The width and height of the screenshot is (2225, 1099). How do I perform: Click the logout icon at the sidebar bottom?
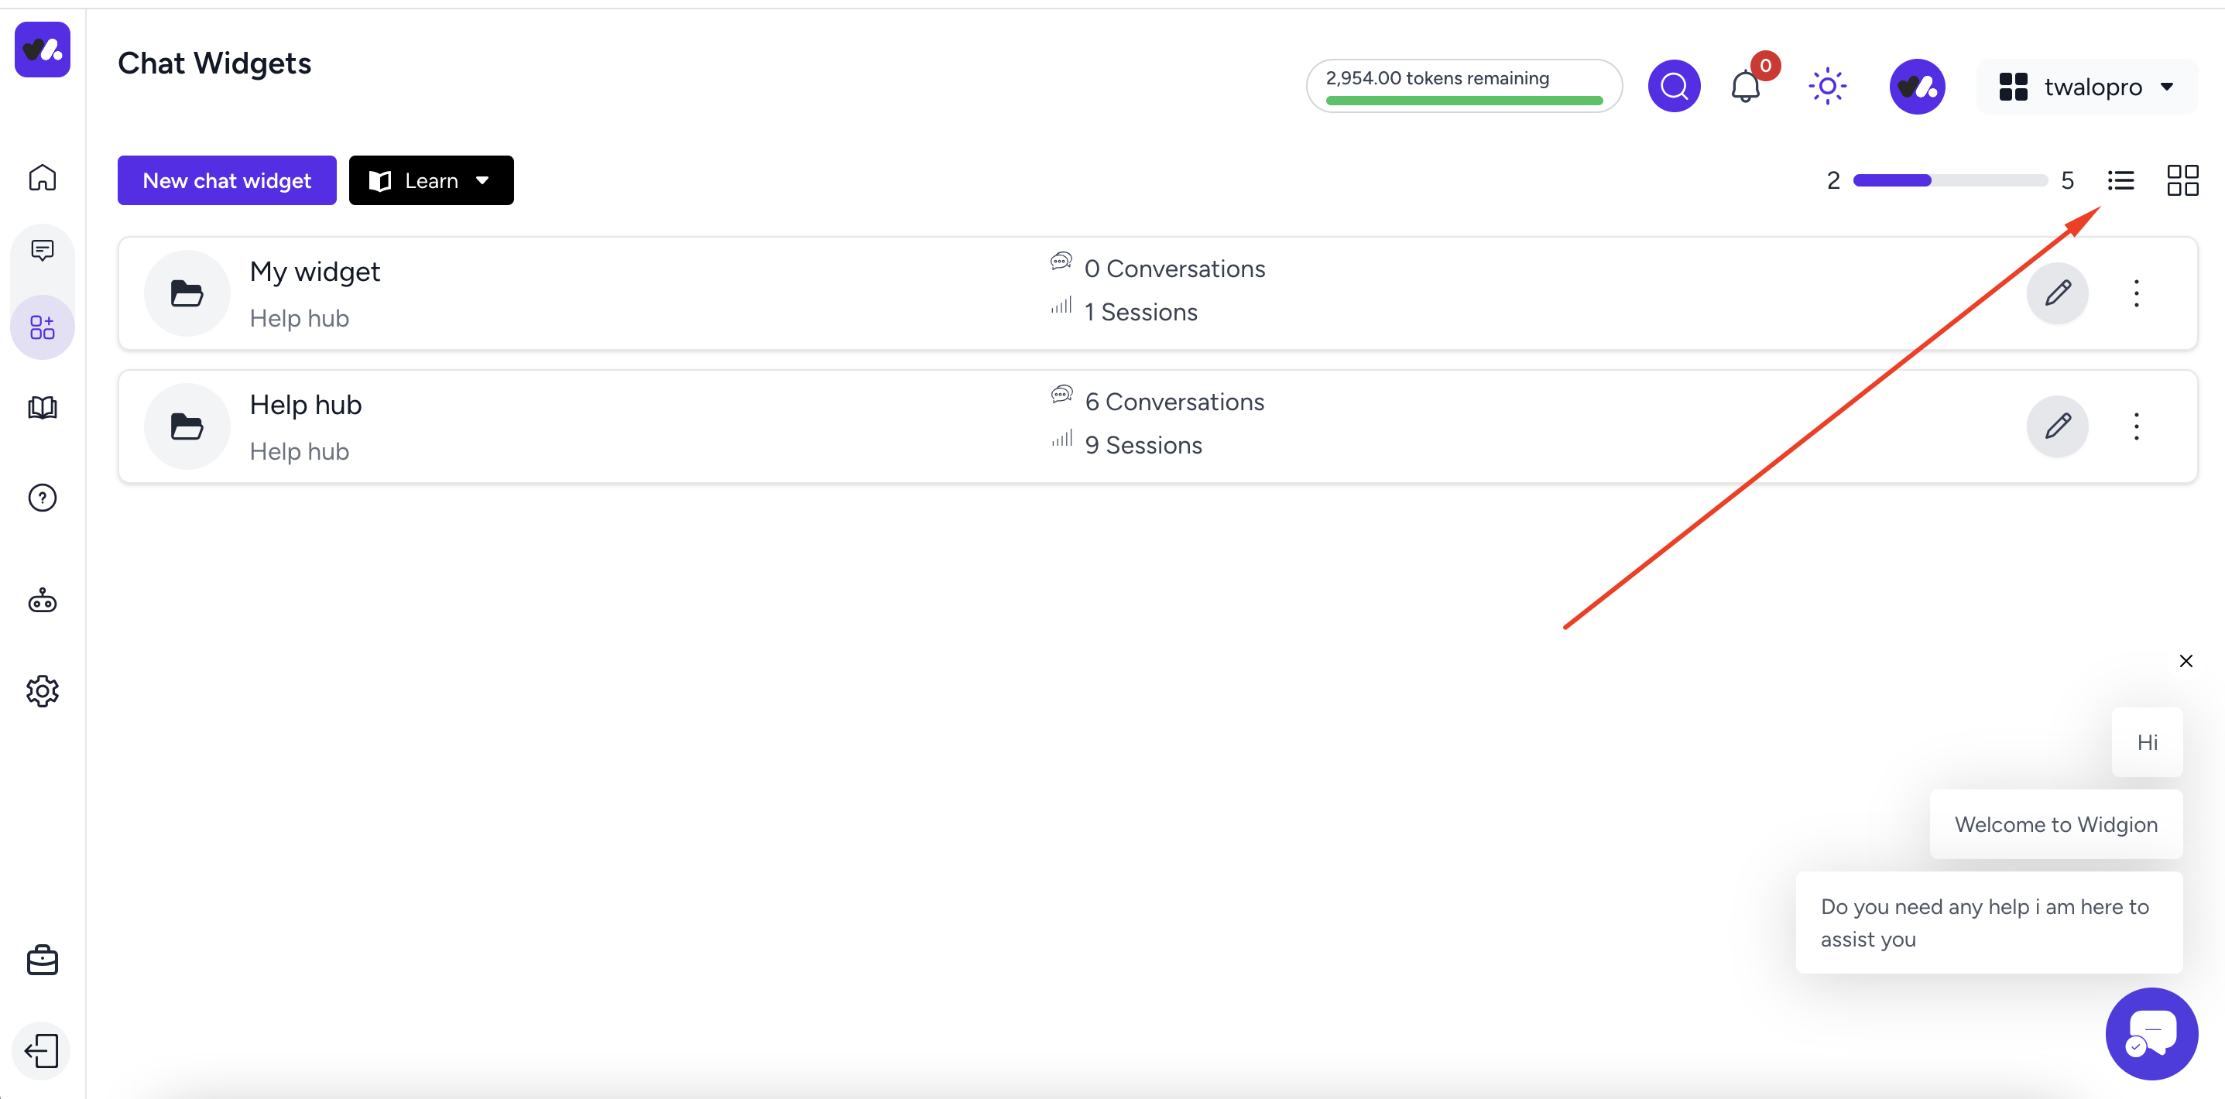43,1051
